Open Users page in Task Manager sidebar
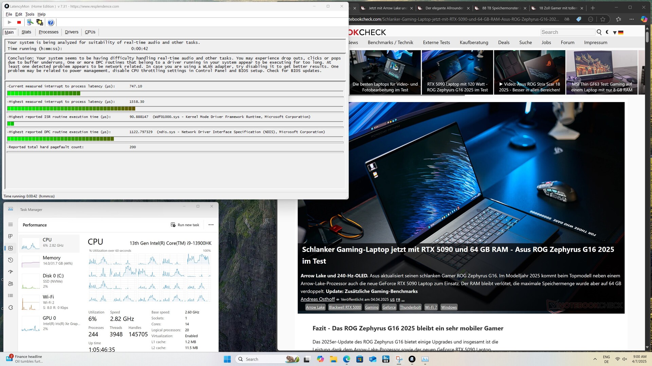The image size is (652, 366). tap(11, 284)
